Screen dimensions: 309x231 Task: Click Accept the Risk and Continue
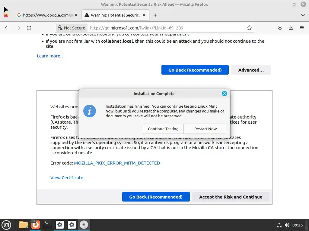point(231,197)
